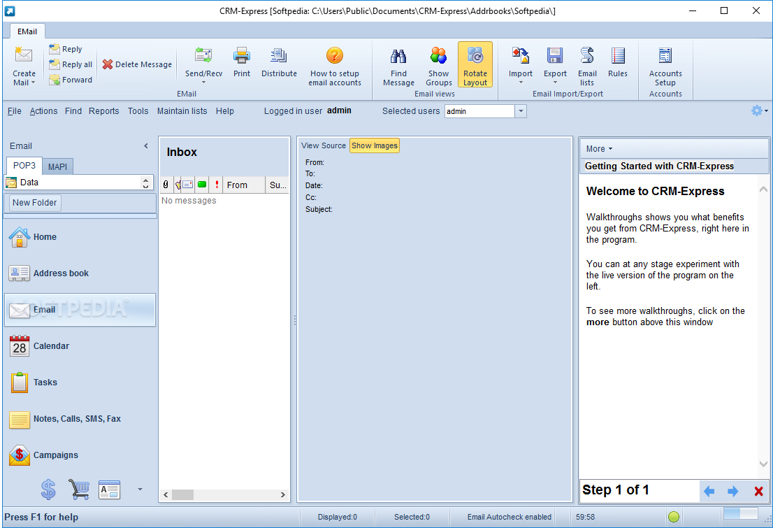Toggle the Rotate Layout button
Viewport: 773px width, 528px height.
pyautogui.click(x=475, y=64)
